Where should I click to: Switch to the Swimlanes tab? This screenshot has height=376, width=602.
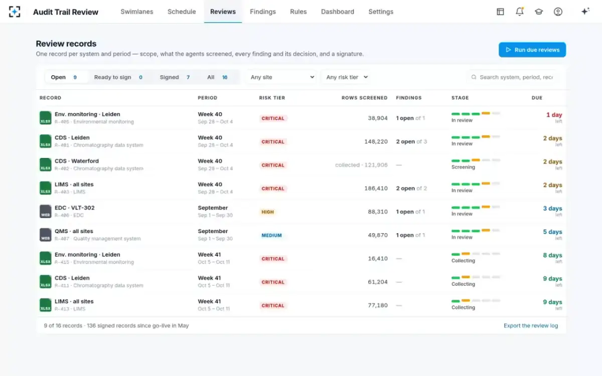click(x=137, y=12)
